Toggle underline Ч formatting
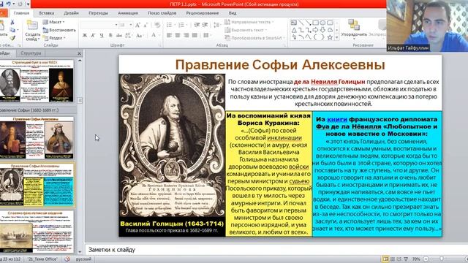468x263 pixels. tap(102, 36)
